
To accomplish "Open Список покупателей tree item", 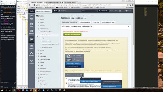I will click(45, 60).
